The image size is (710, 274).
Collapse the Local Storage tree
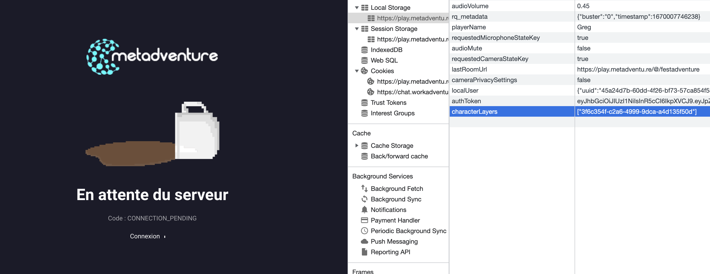pyautogui.click(x=357, y=7)
